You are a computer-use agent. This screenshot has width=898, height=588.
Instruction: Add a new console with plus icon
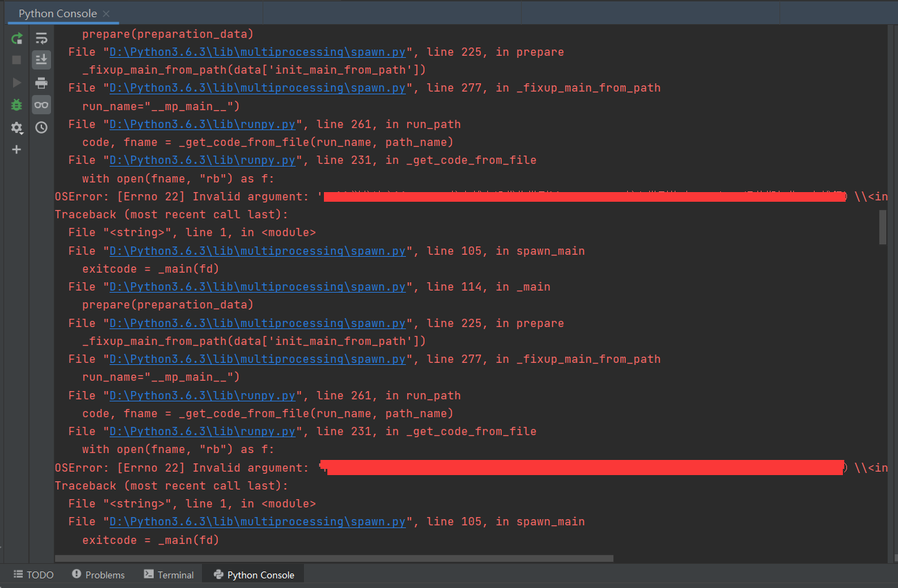pos(17,149)
